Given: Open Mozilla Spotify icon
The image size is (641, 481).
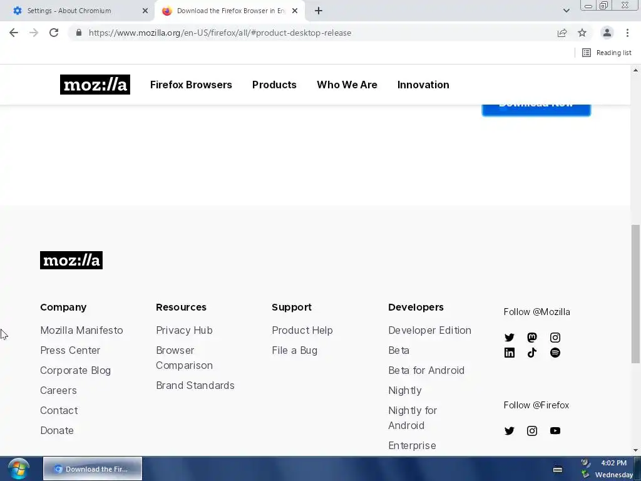Looking at the screenshot, I should click(555, 353).
